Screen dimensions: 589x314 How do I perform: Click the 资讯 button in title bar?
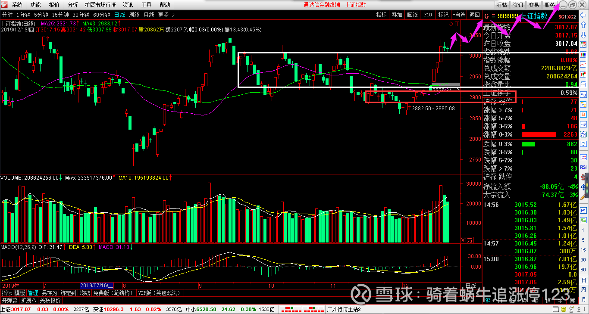pyautogui.click(x=518, y=5)
